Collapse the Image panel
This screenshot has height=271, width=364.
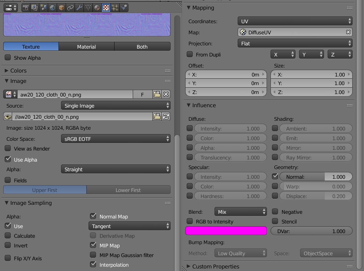6,81
